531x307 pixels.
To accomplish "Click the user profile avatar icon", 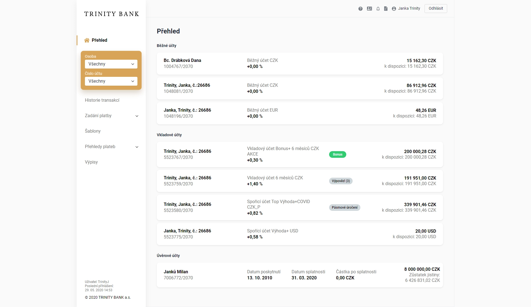I will click(x=394, y=9).
